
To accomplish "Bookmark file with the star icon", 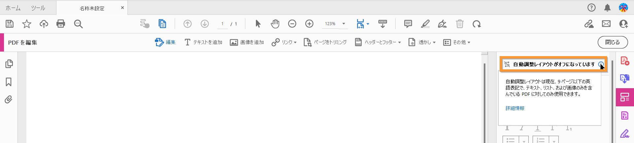I will 27,24.
